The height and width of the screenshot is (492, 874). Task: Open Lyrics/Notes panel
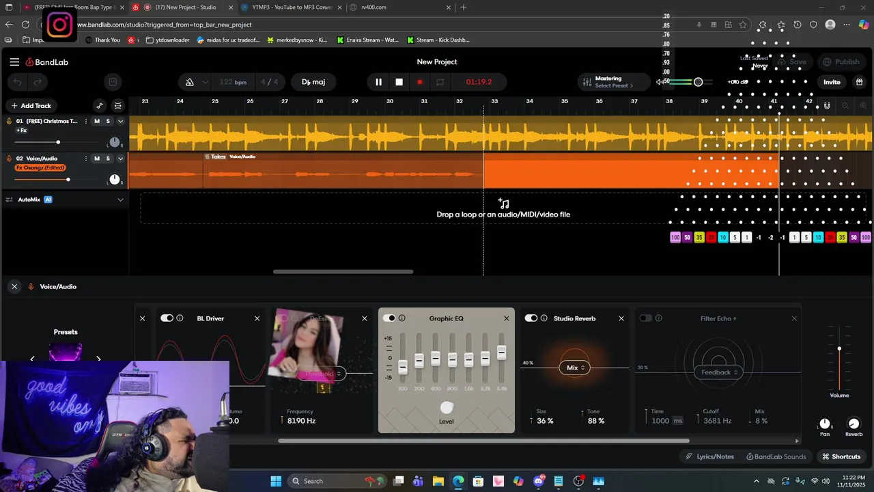click(x=710, y=456)
